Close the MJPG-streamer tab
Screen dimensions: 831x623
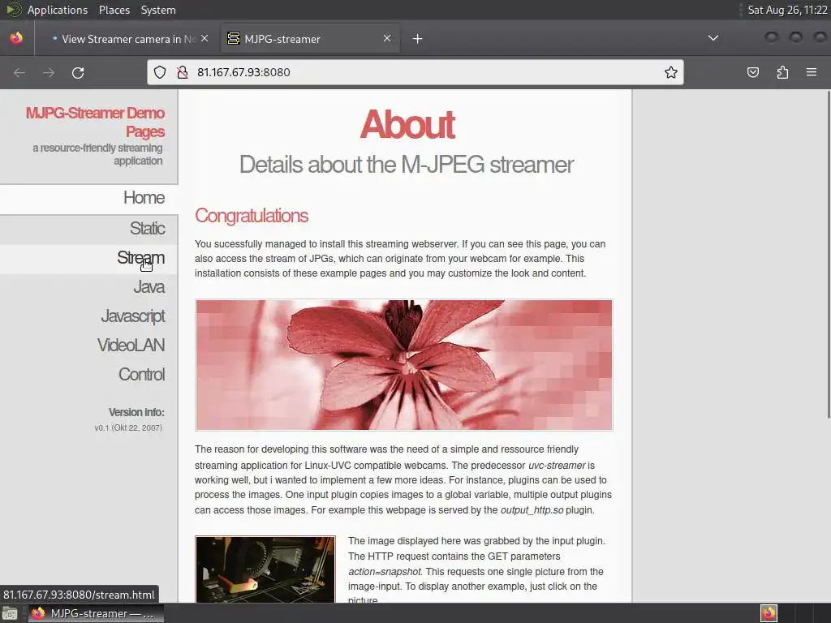pos(387,38)
